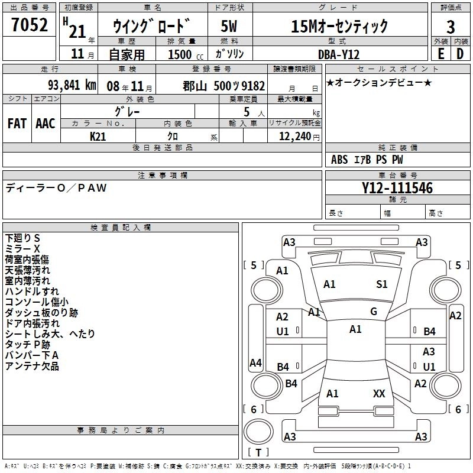
Task: Select the FAT shift type cell
Action: (x=17, y=123)
